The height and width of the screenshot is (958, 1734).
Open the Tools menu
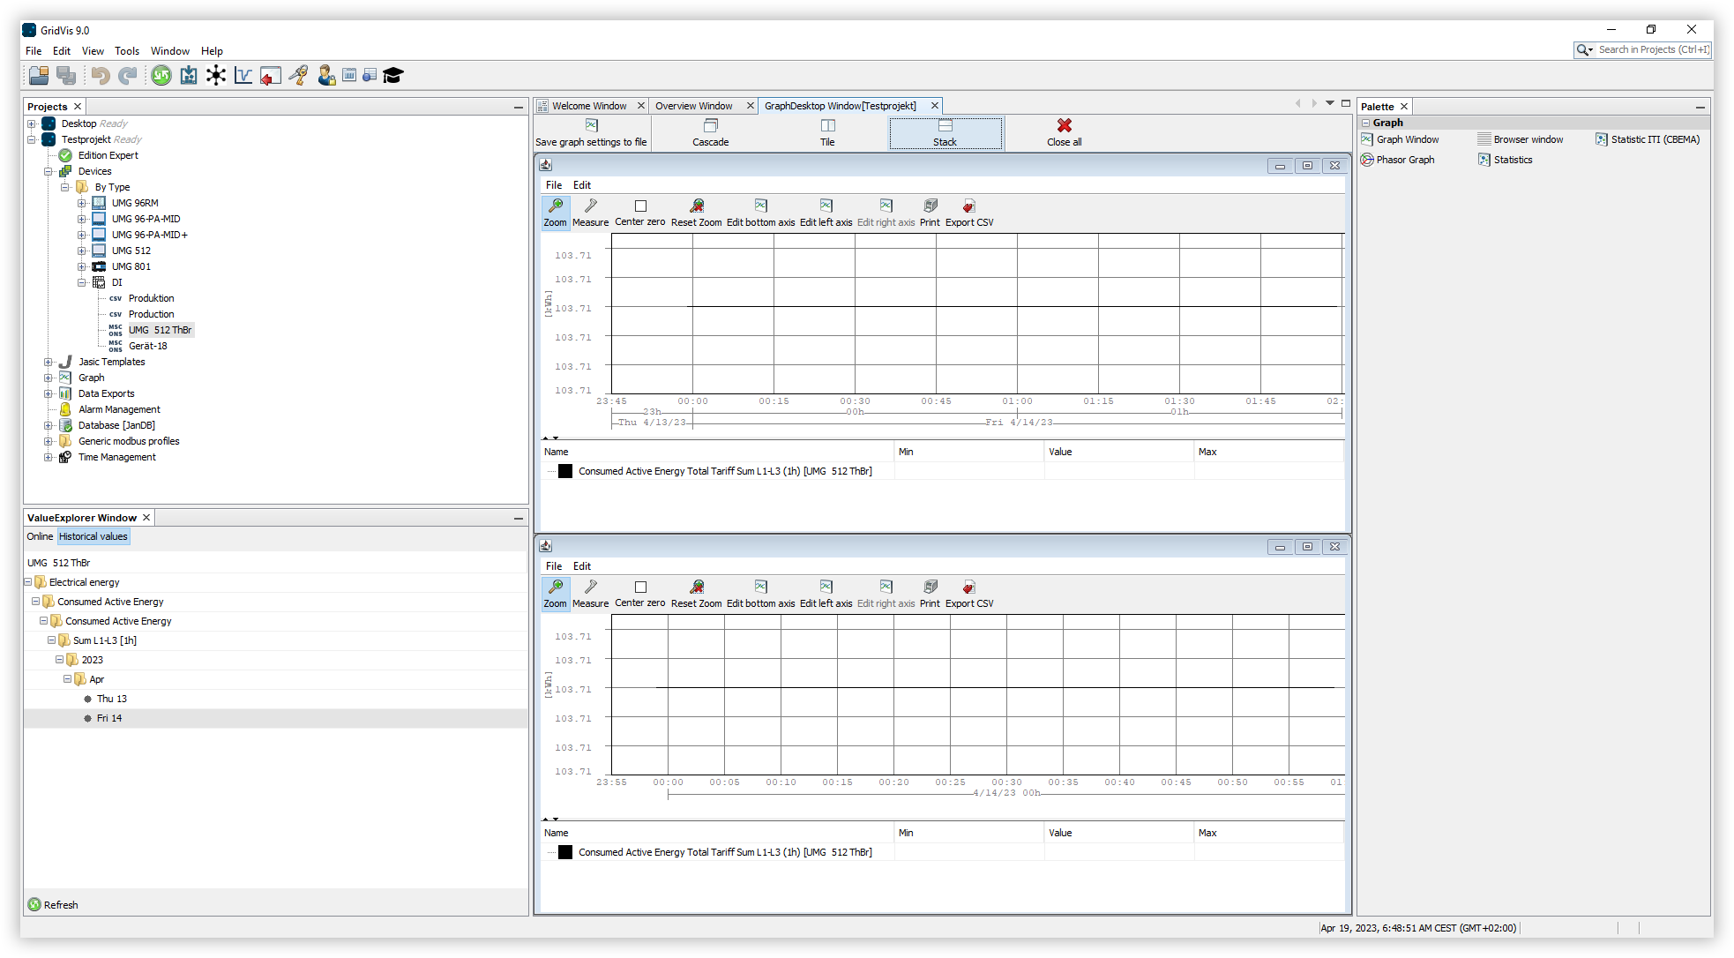tap(127, 50)
